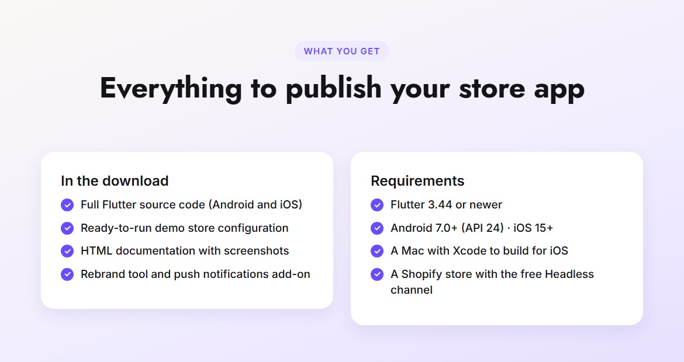This screenshot has width=684, height=362.
Task: Select Rebrand tool and push notifications text
Action: click(x=195, y=274)
